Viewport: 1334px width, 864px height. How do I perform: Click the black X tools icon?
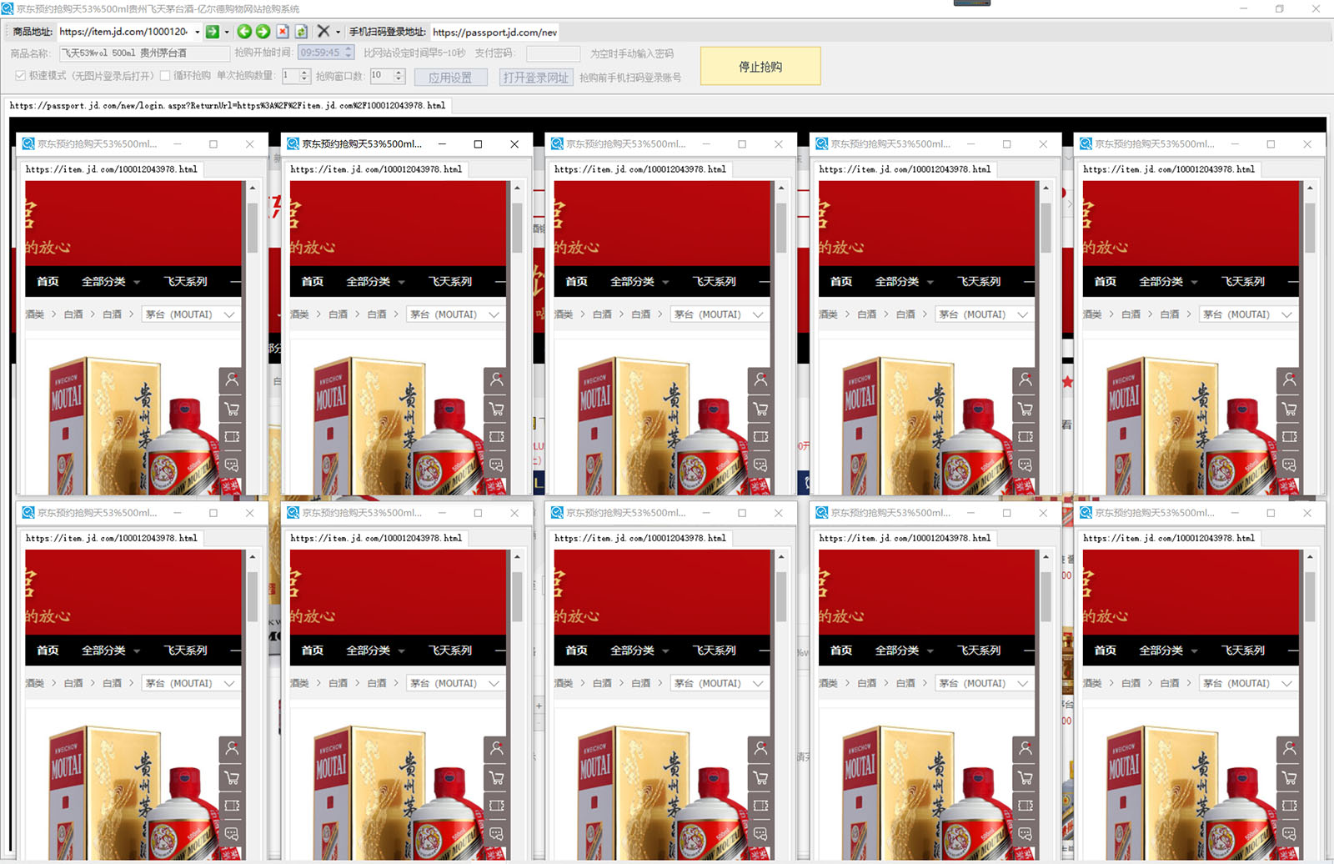(323, 32)
